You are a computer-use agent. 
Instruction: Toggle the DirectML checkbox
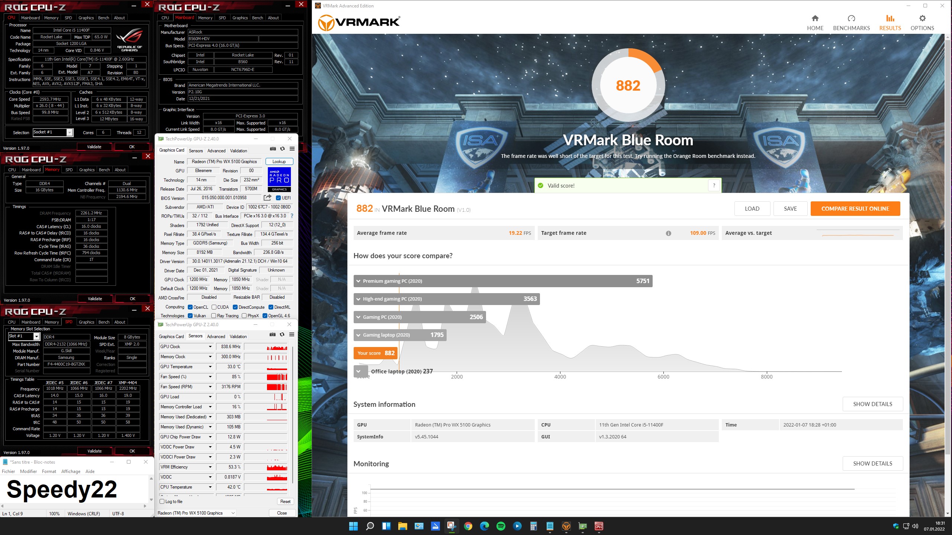click(271, 307)
